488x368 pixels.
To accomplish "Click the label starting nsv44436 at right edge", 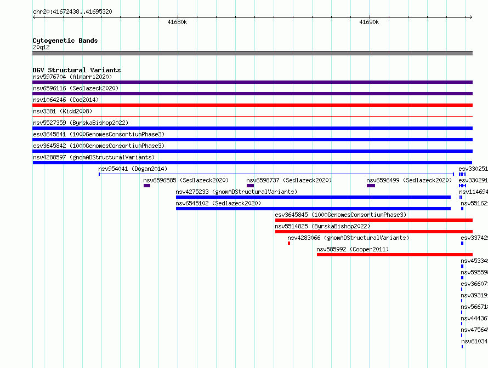I will click(474, 318).
